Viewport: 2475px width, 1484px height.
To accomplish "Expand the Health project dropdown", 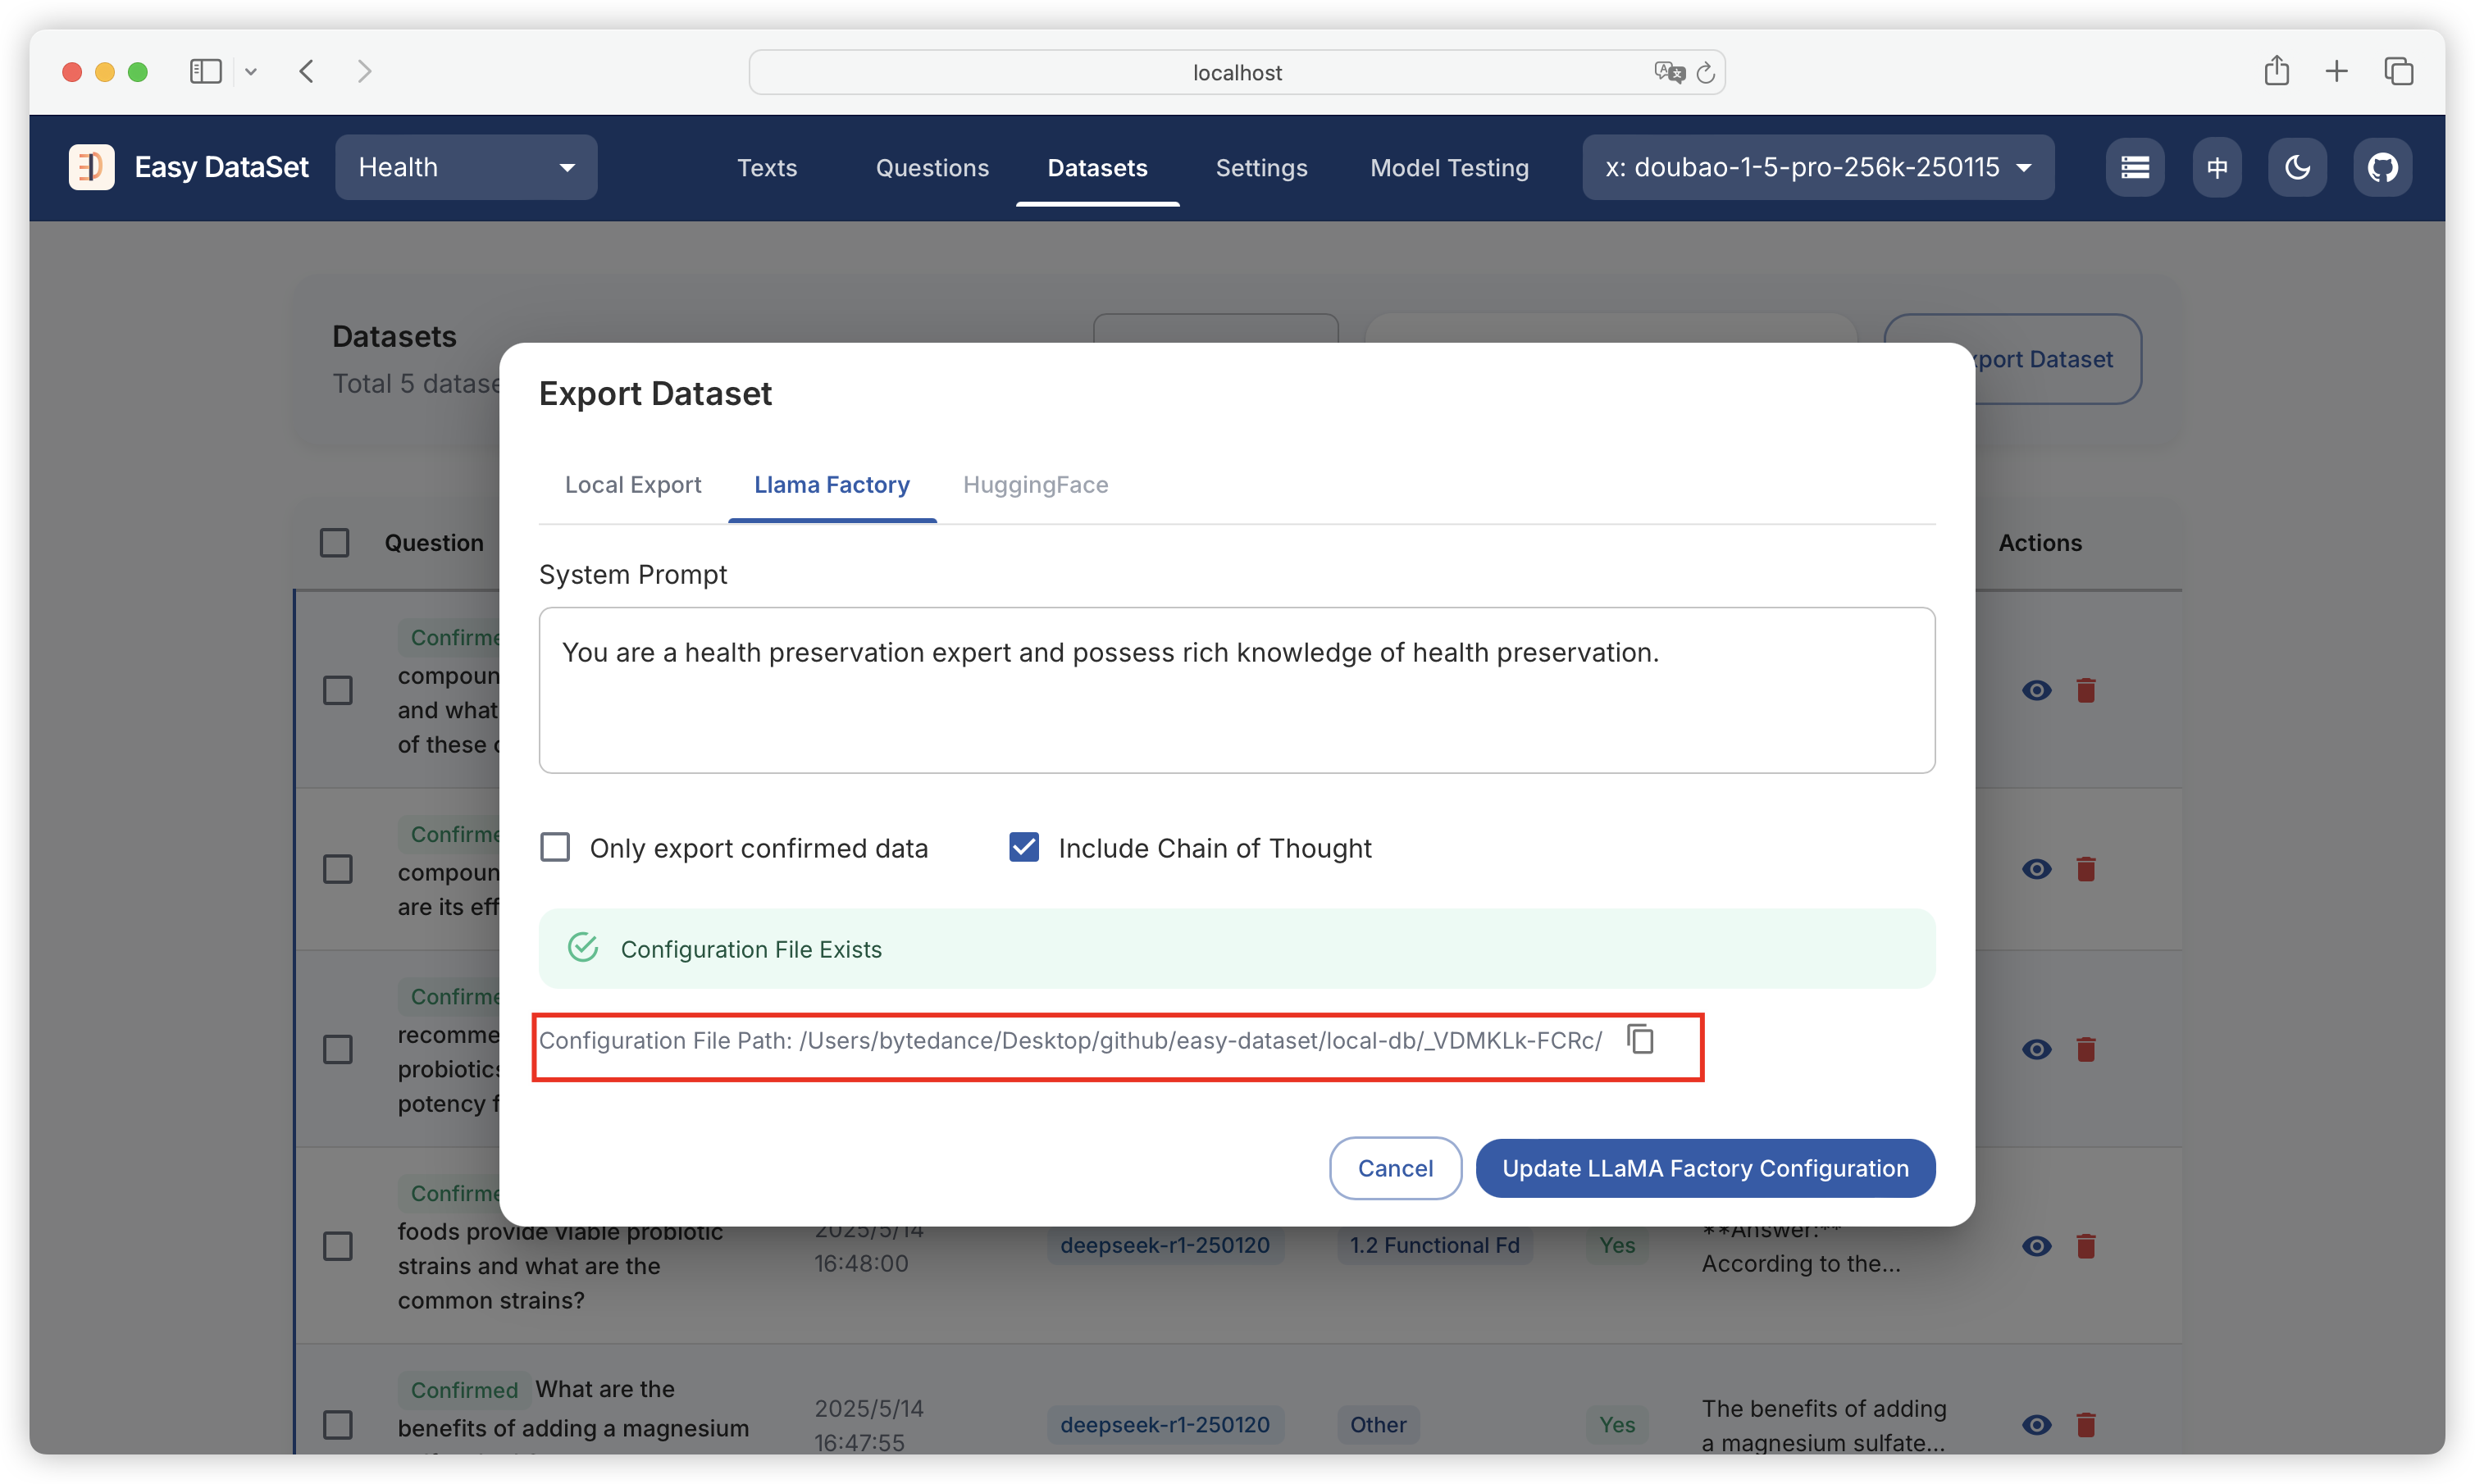I will 466,167.
